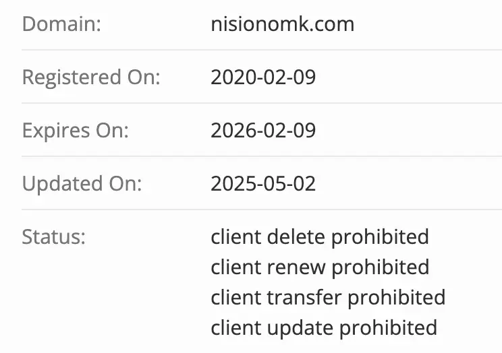This screenshot has height=353, width=502.
Task: Click the year 2025 in the updated date
Action: click(x=229, y=183)
